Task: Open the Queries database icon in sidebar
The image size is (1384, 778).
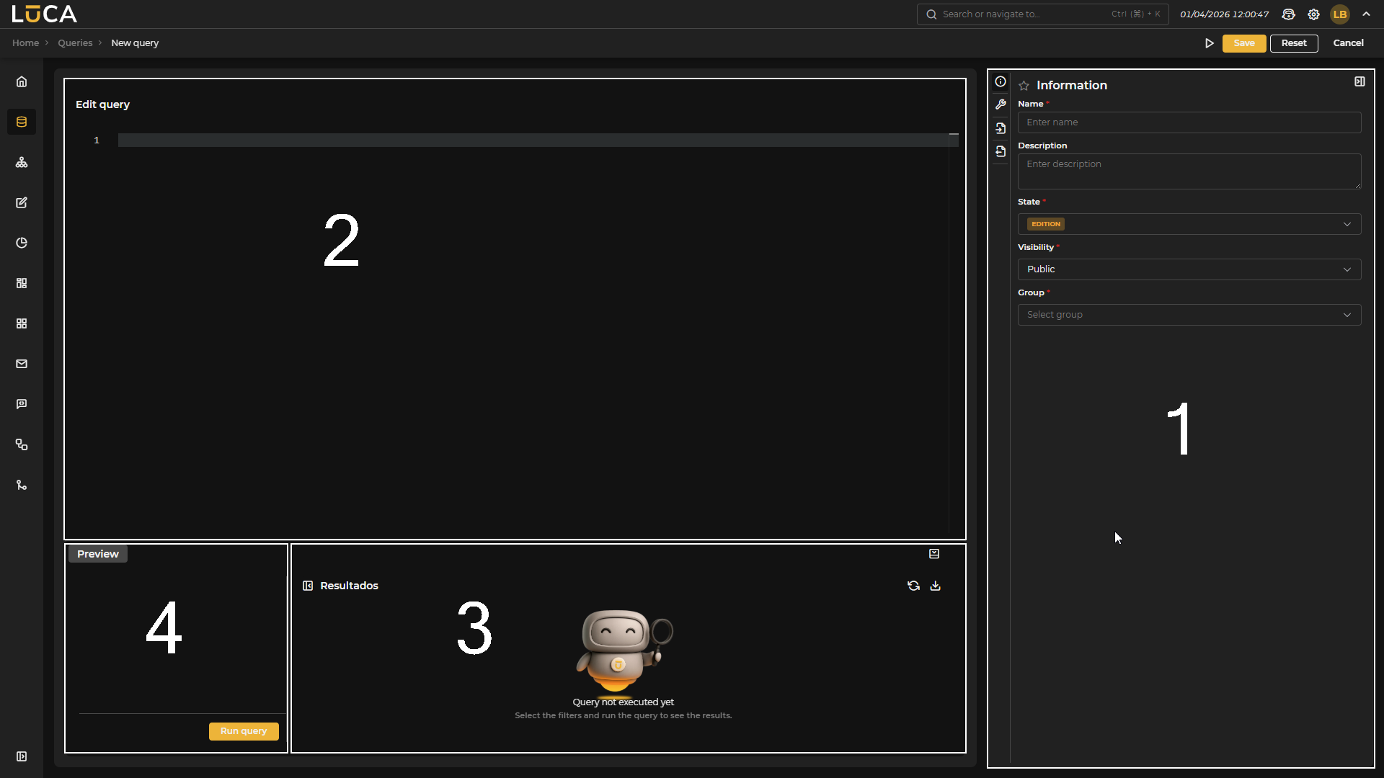Action: 21,122
